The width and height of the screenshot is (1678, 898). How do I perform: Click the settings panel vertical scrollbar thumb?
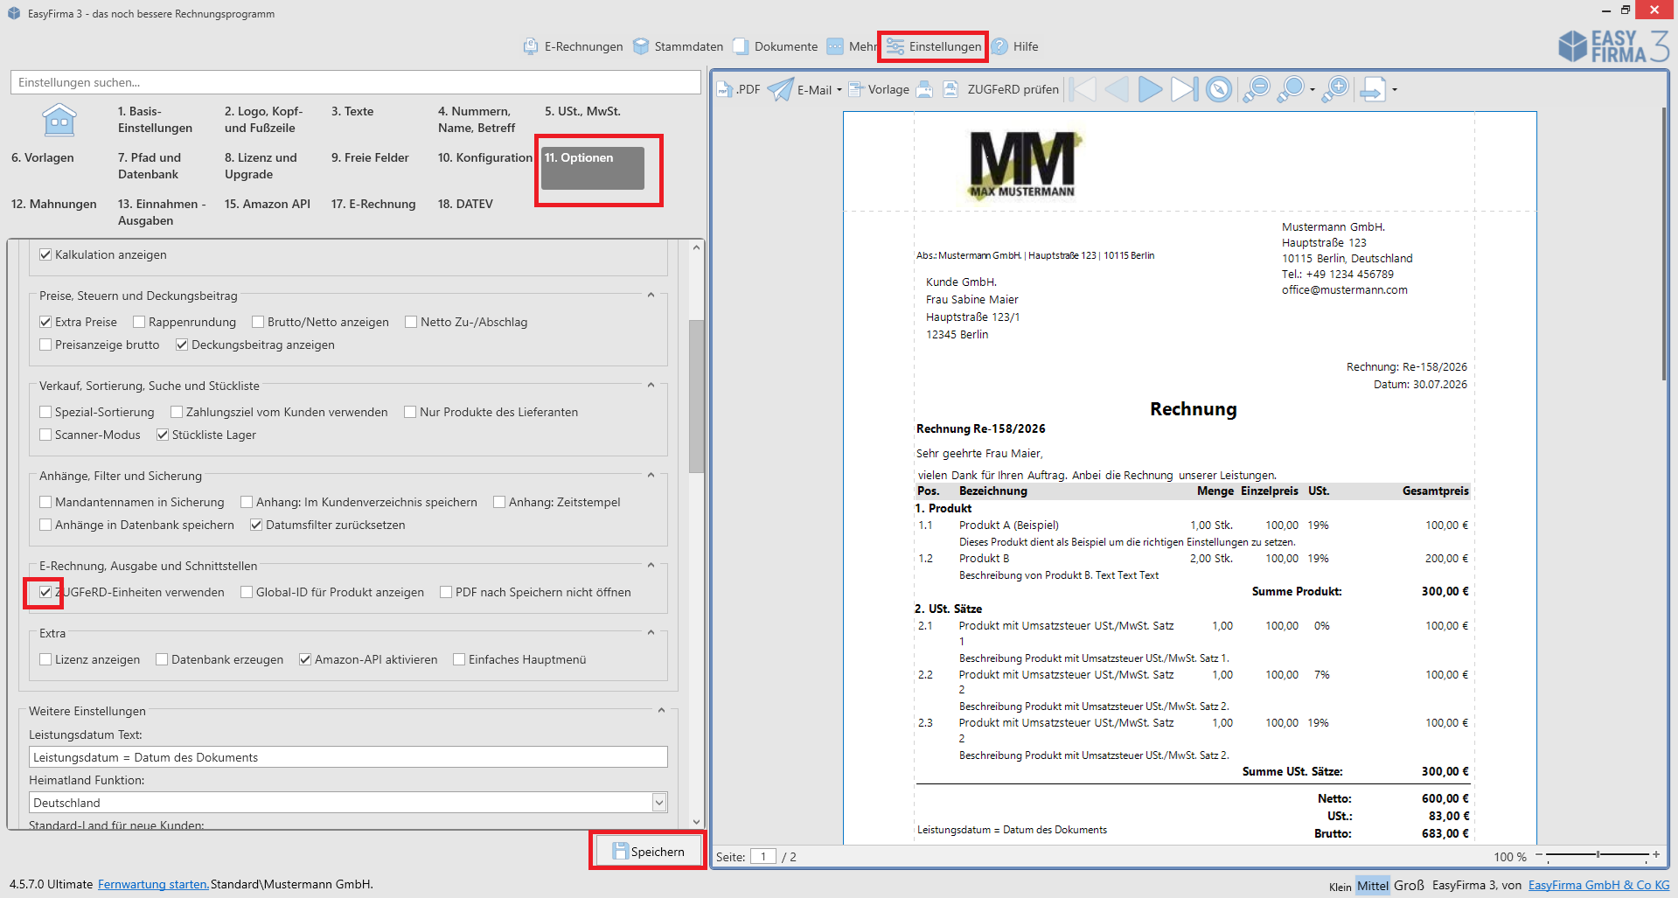click(696, 396)
